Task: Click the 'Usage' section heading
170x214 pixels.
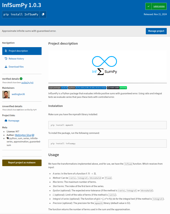Action: coord(54,155)
